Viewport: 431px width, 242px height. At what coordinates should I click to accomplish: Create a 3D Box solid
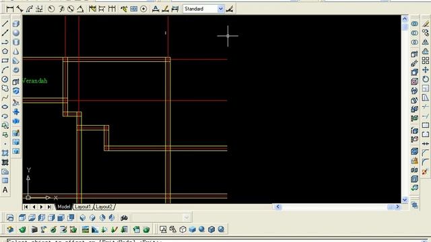[x=16, y=24]
